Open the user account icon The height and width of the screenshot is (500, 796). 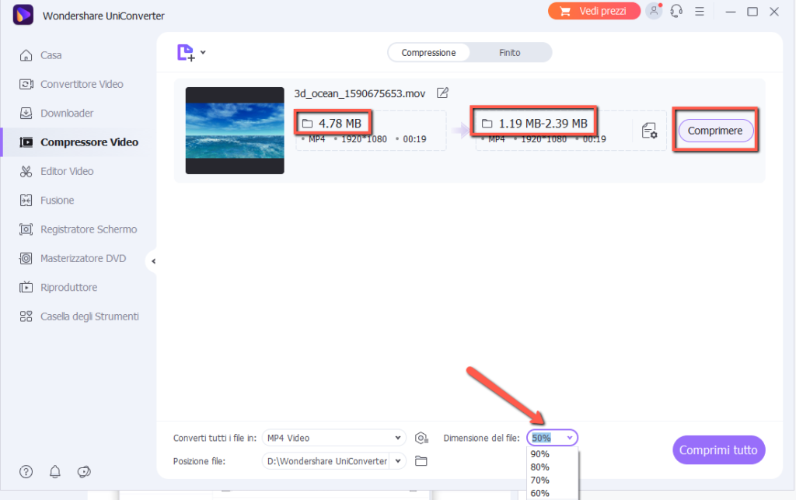pos(654,11)
